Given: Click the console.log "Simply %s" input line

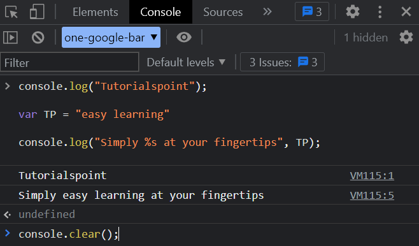Looking at the screenshot, I should point(169,143).
